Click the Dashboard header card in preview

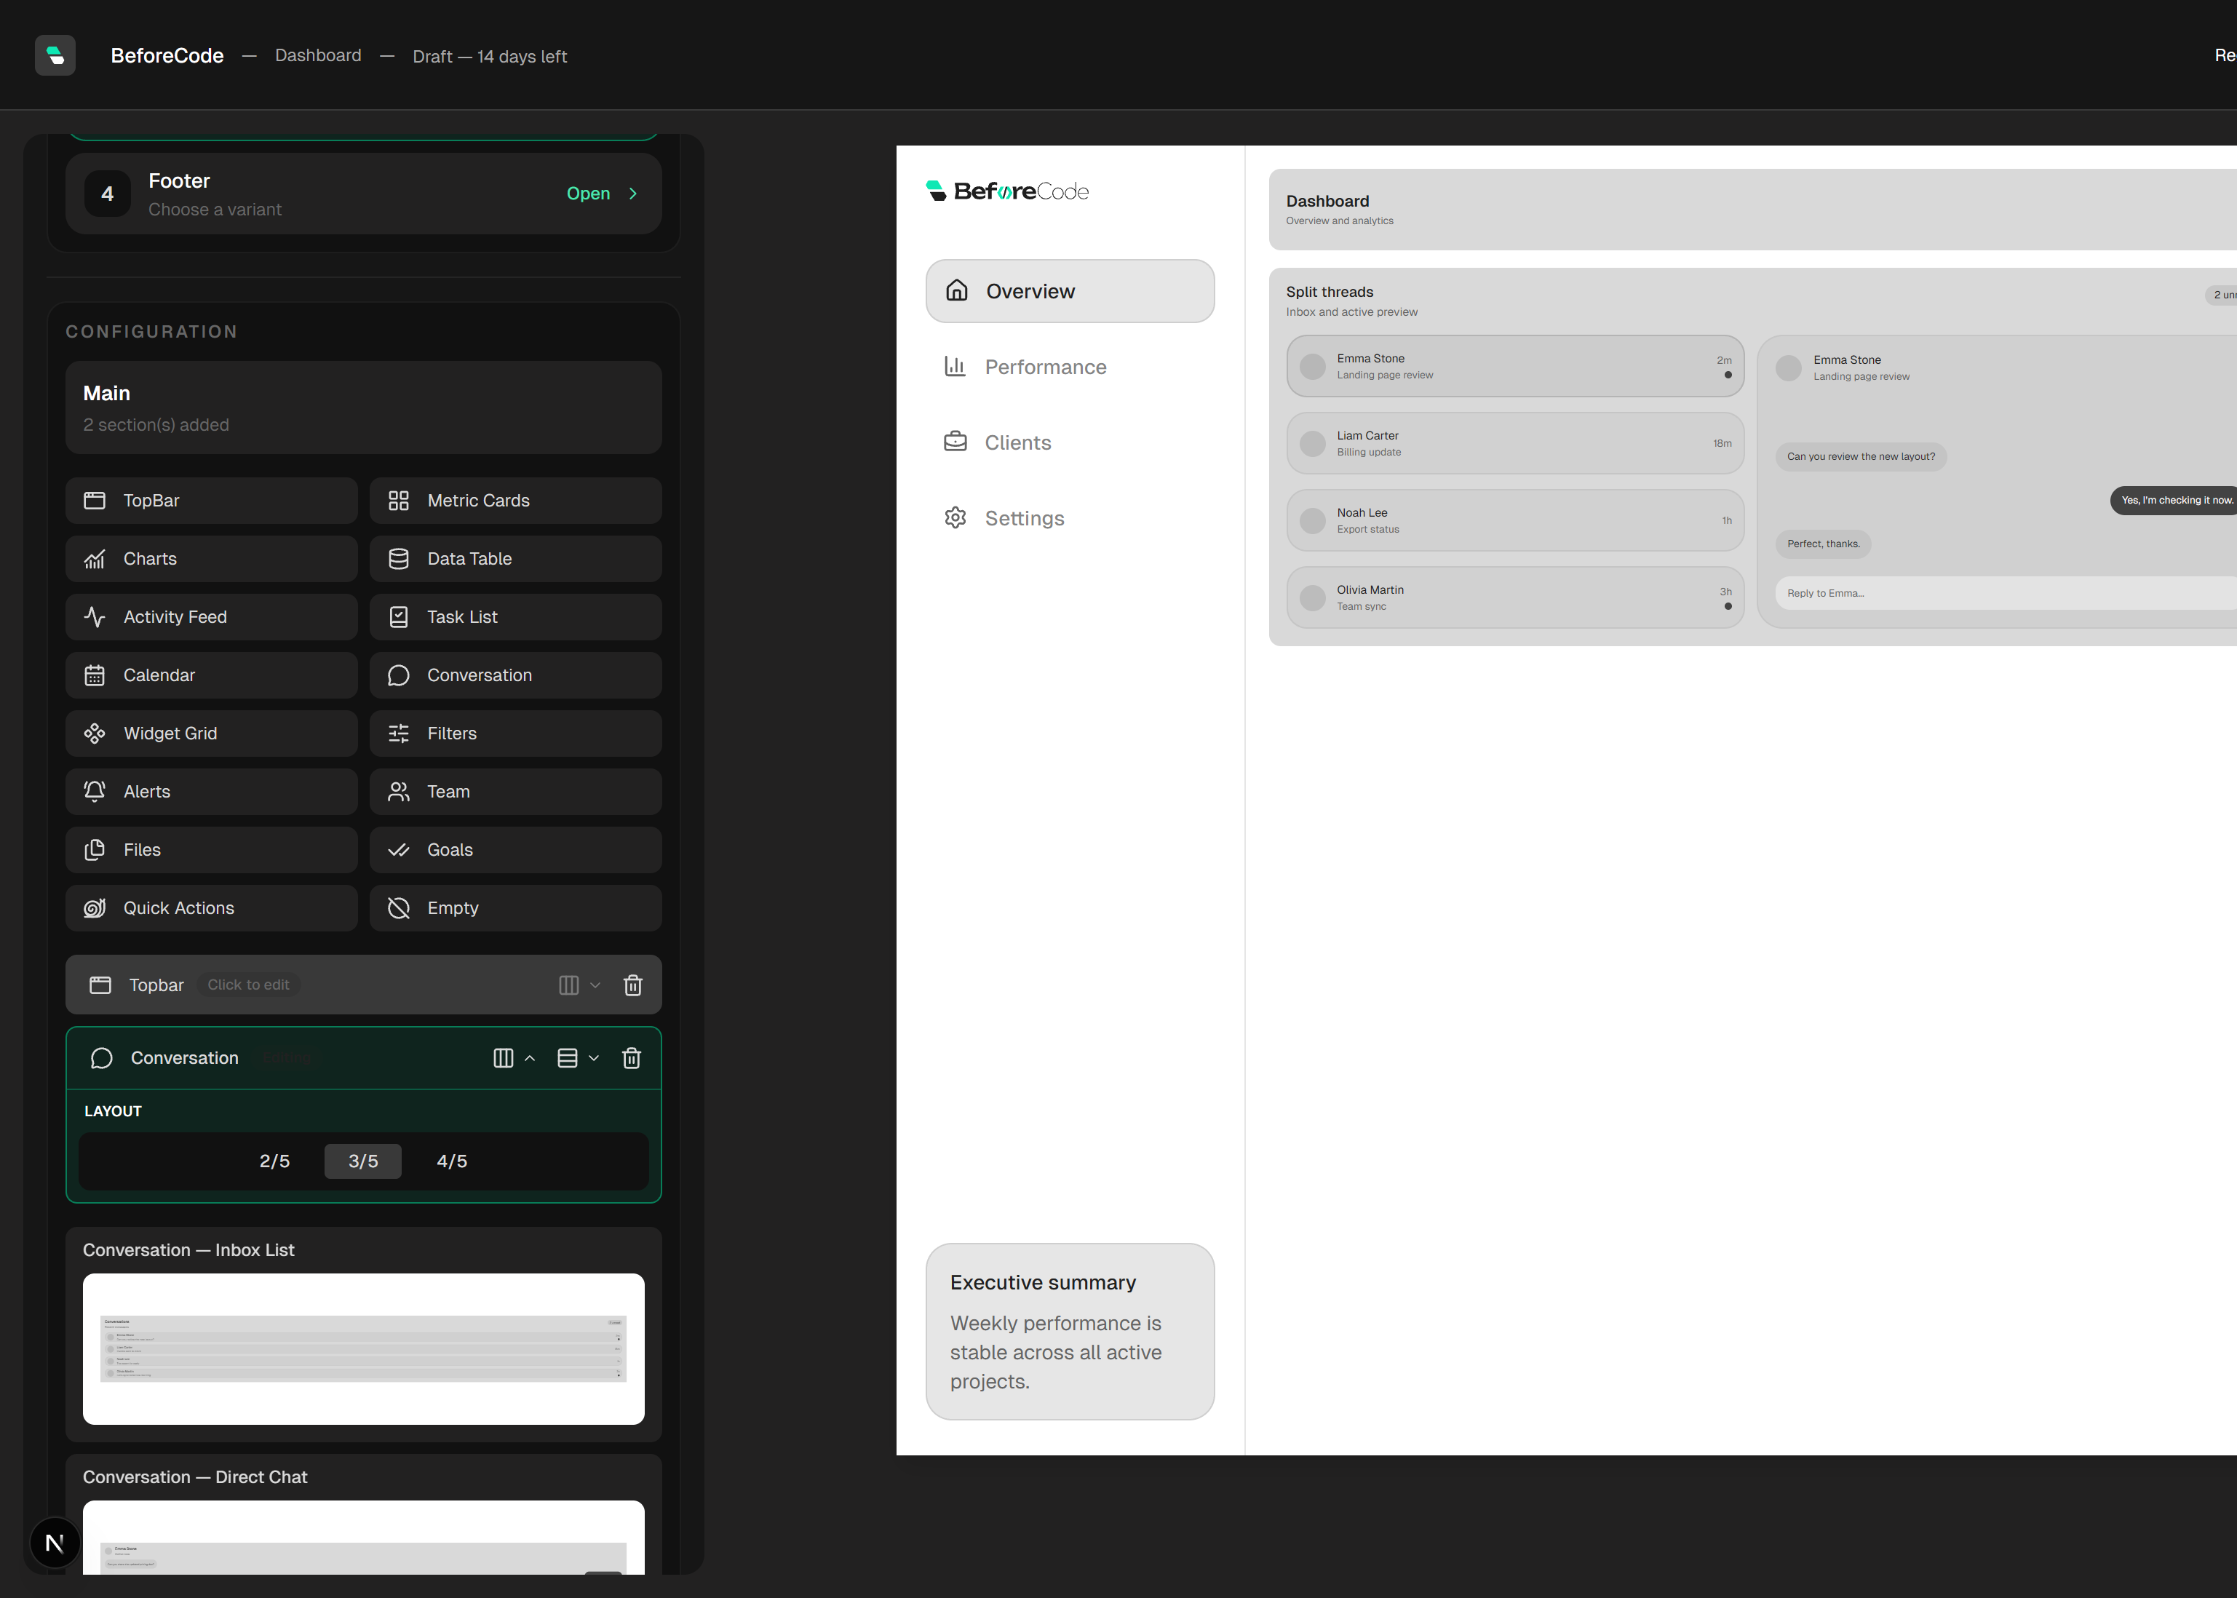coord(1752,210)
